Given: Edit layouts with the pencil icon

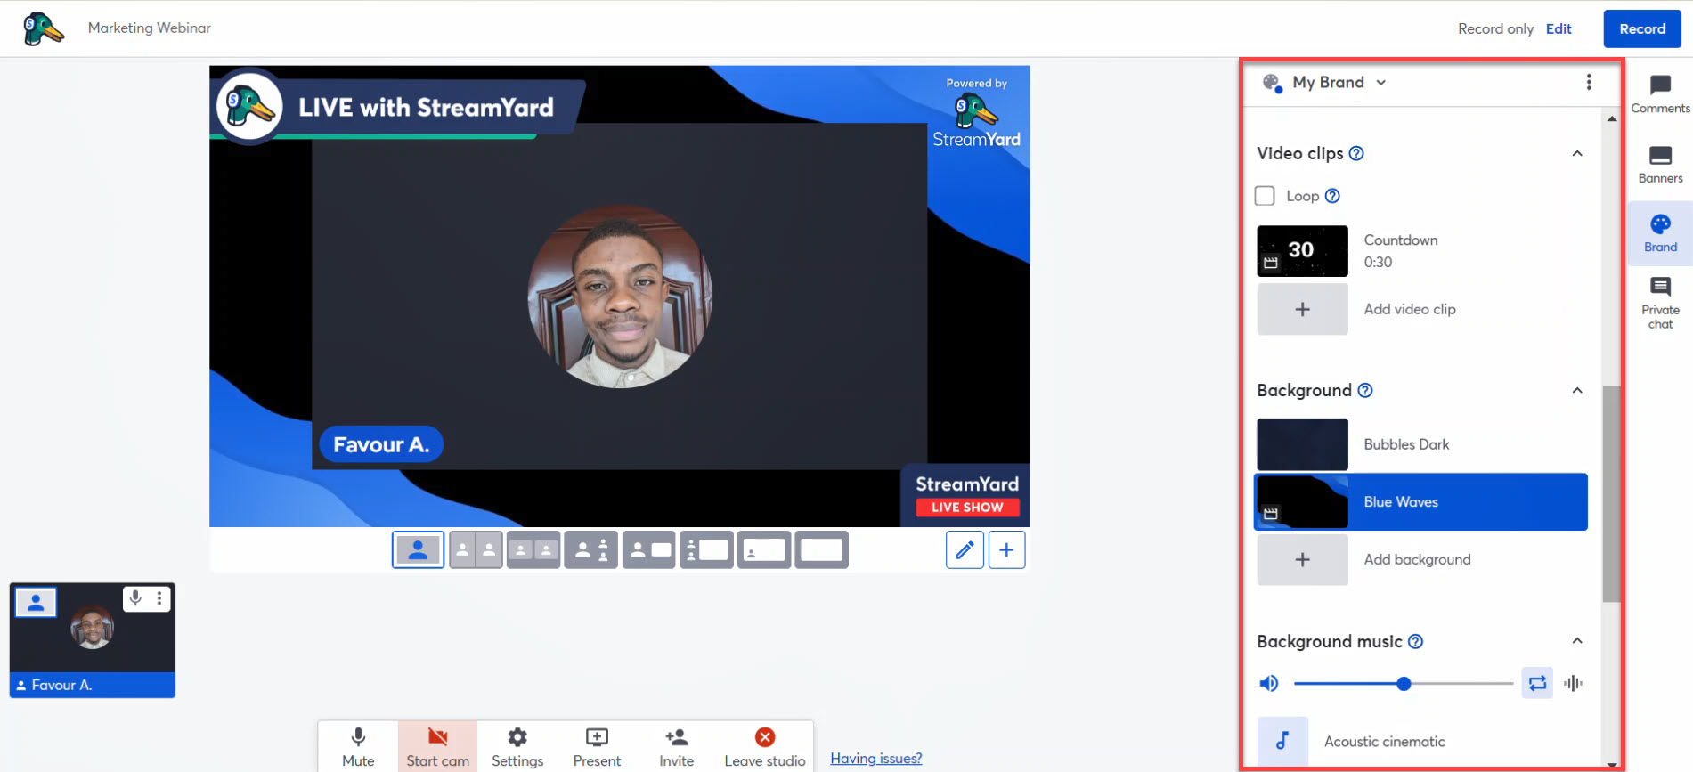Looking at the screenshot, I should pos(965,550).
